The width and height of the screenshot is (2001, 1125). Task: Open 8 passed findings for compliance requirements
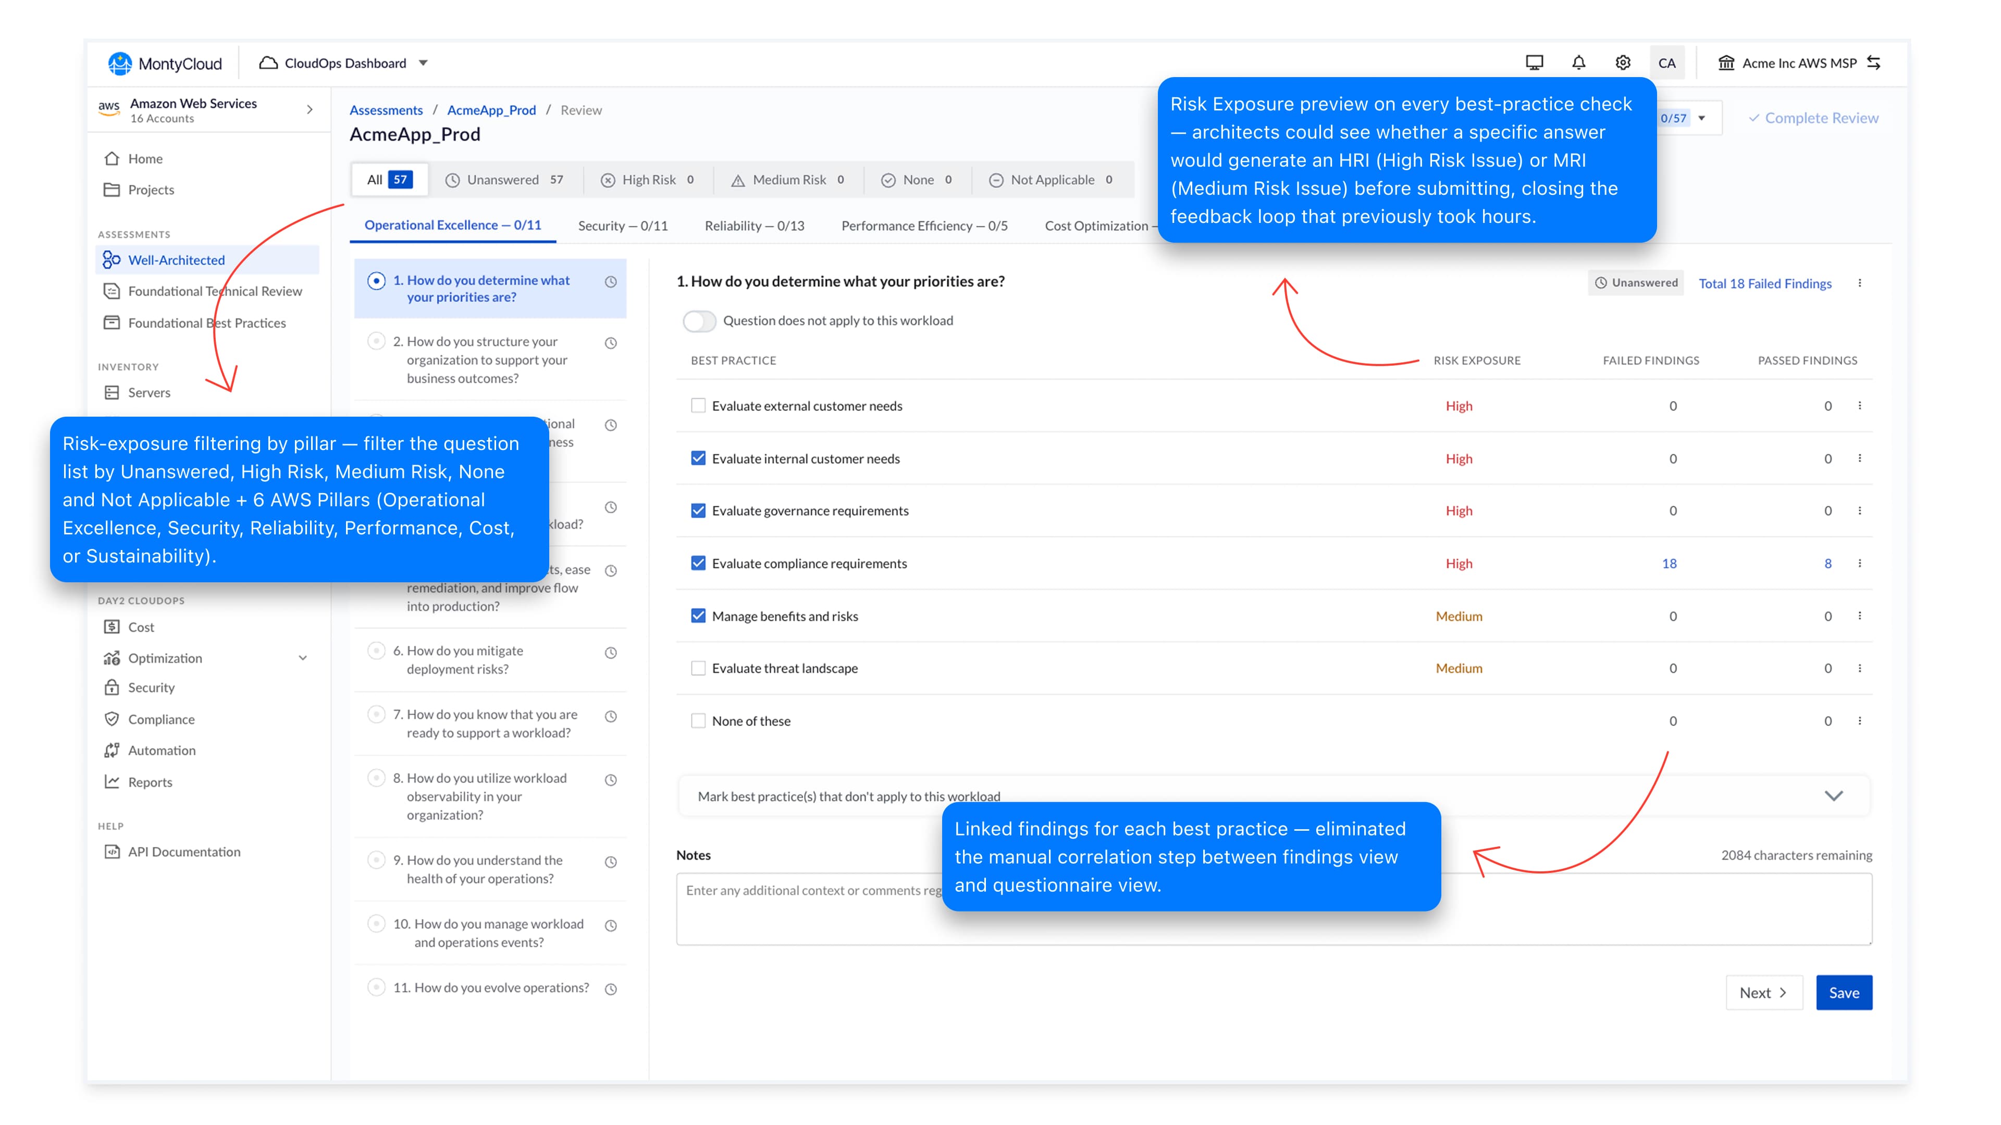(x=1828, y=563)
